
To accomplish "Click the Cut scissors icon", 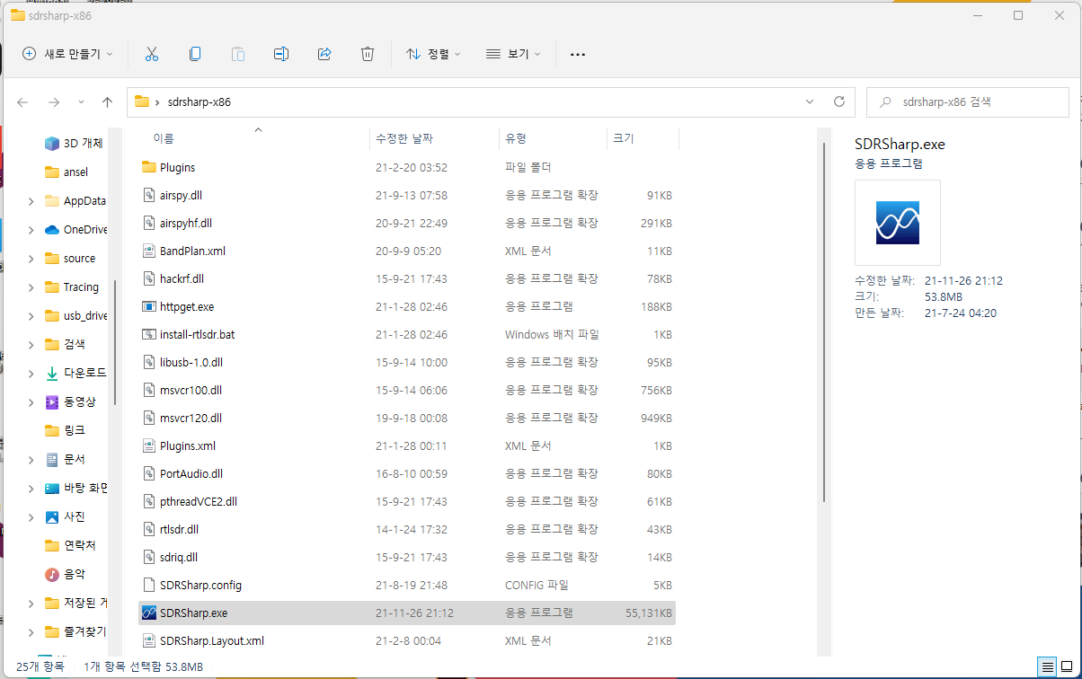I will pyautogui.click(x=151, y=54).
